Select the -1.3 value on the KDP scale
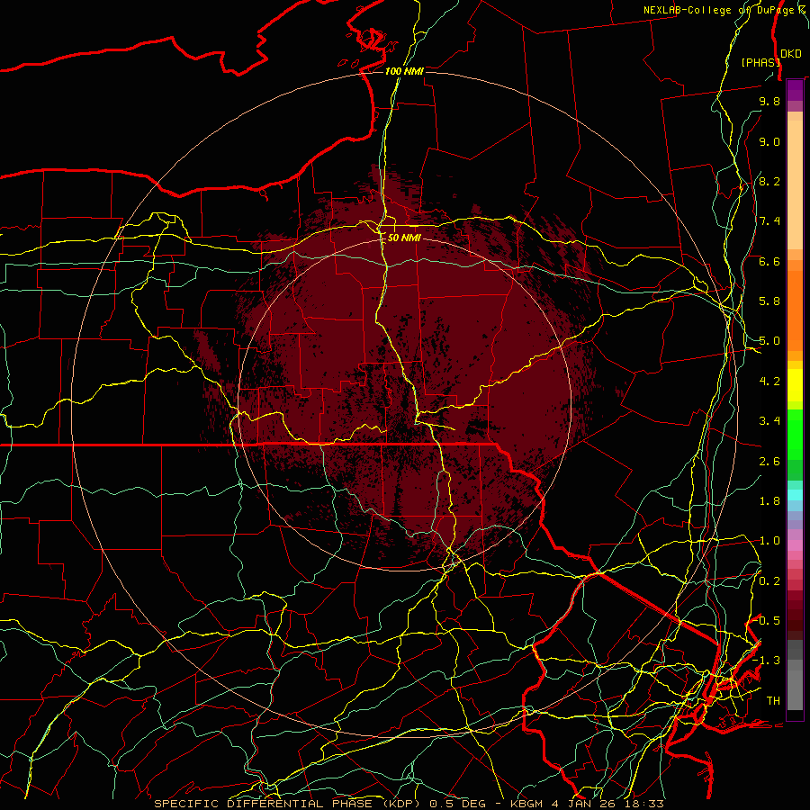810x810 pixels. 766,661
